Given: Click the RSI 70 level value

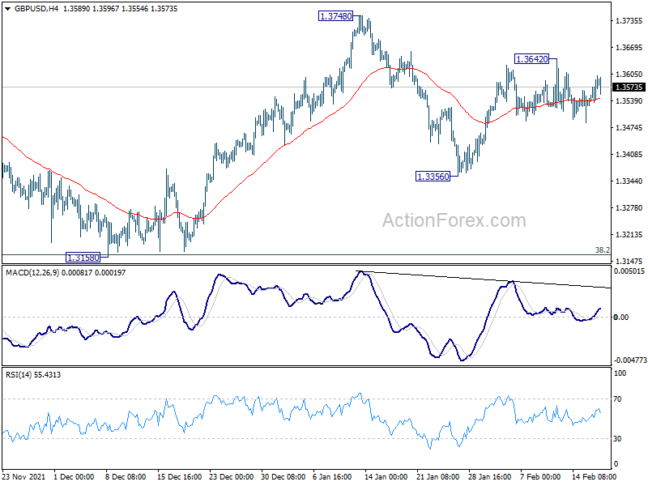Looking at the screenshot, I should click(617, 399).
